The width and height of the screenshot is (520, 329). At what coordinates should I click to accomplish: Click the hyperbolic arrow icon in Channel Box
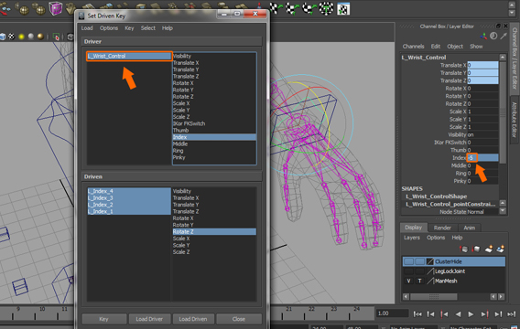coord(504,36)
